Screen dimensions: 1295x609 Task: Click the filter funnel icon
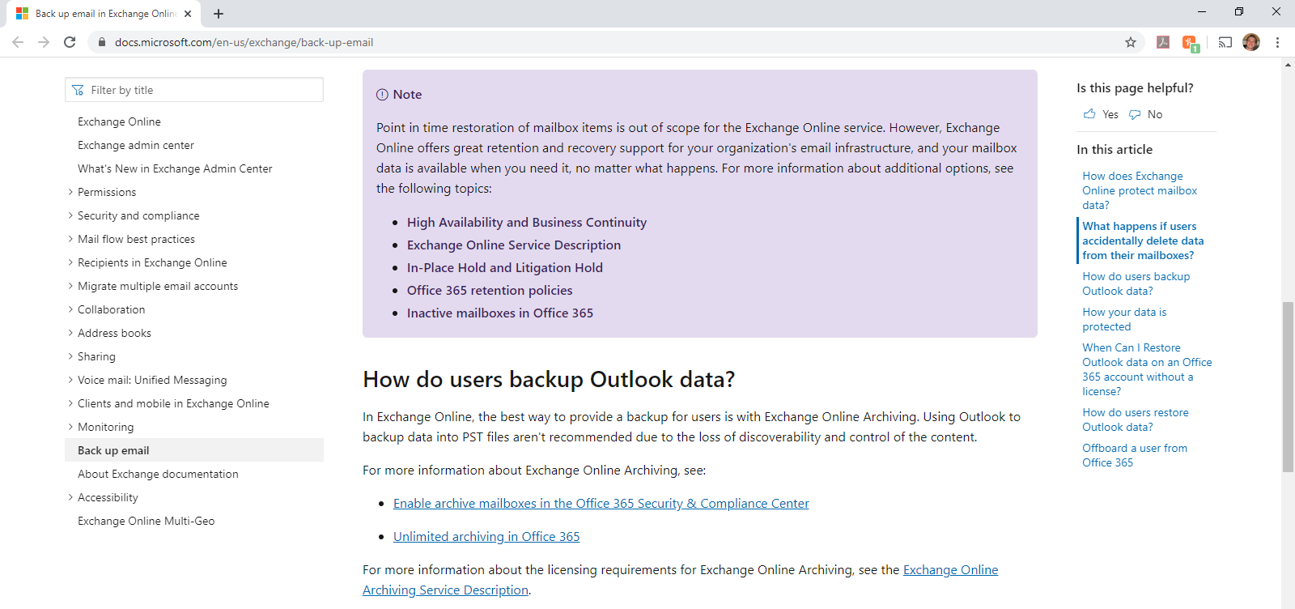(x=78, y=90)
